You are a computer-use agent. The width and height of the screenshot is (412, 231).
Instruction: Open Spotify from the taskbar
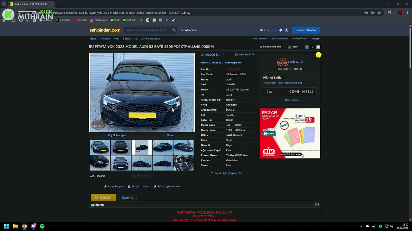click(x=42, y=226)
